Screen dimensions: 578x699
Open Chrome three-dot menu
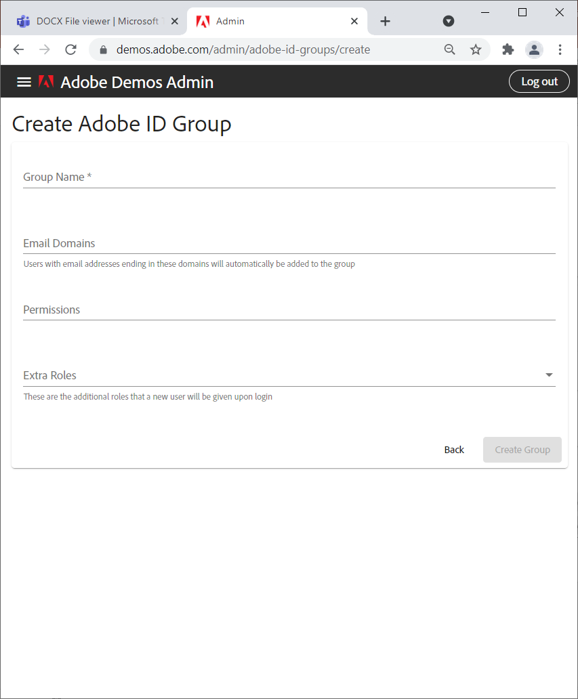tap(560, 49)
